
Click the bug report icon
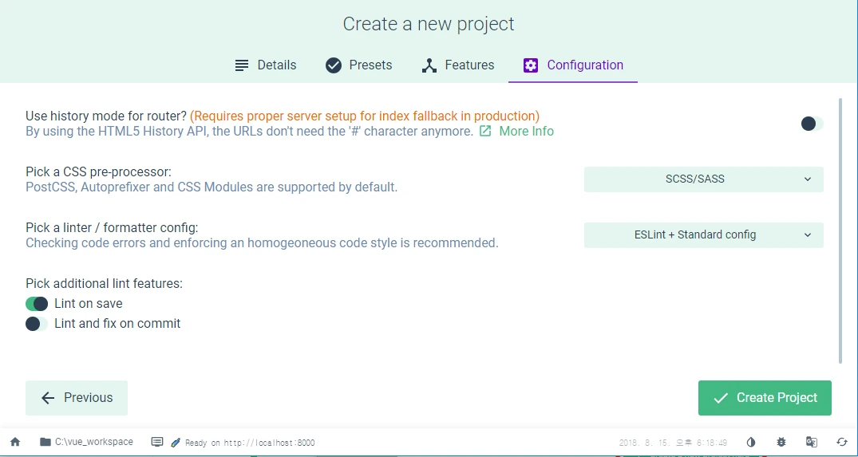pos(781,442)
